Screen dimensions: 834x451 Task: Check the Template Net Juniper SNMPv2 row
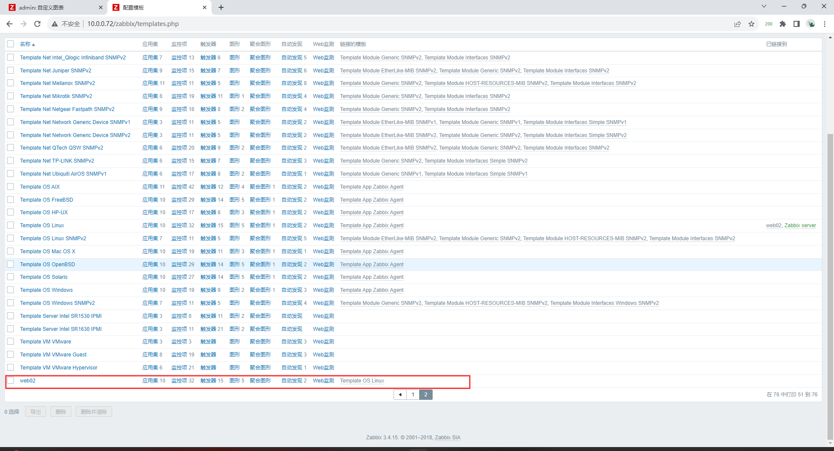[10, 70]
